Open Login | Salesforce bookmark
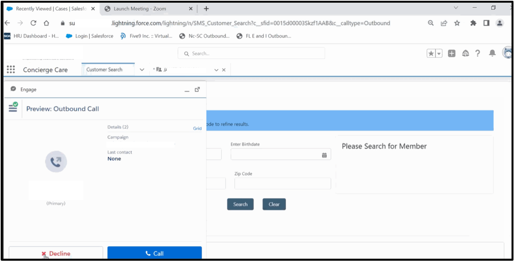The height and width of the screenshot is (261, 515). pyautogui.click(x=90, y=36)
